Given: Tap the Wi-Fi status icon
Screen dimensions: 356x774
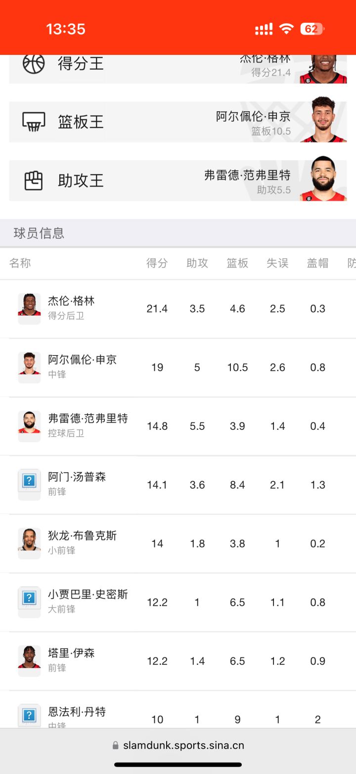Looking at the screenshot, I should pos(286,29).
